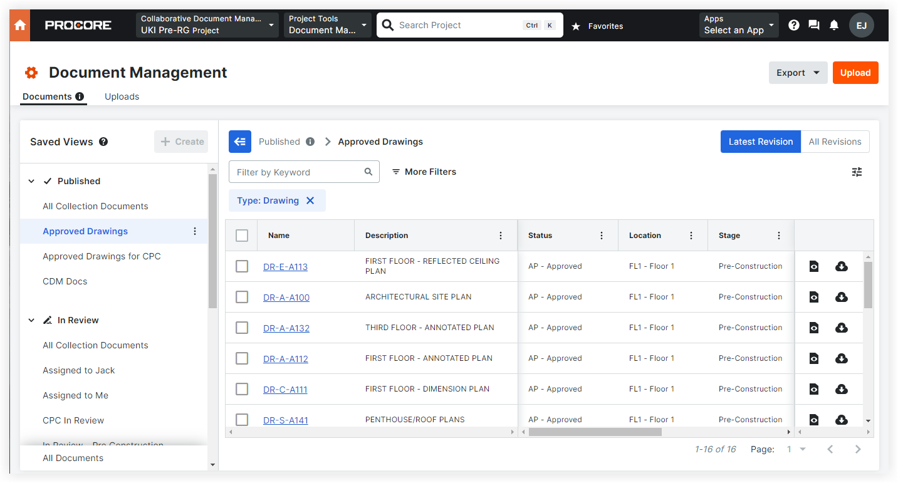Screen dimensions: 898x483
Task: Collapse the Published section
Action: coord(31,180)
